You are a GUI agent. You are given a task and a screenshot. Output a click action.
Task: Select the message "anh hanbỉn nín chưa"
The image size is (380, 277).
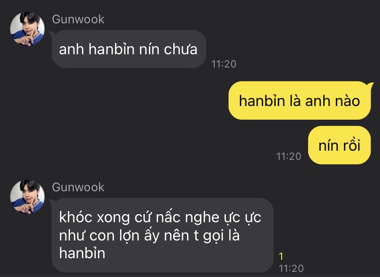click(x=129, y=49)
